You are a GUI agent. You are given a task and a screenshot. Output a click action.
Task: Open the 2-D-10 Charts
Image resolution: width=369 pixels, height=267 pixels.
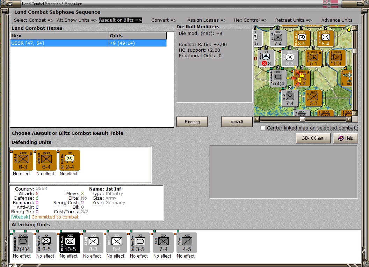pyautogui.click(x=313, y=138)
